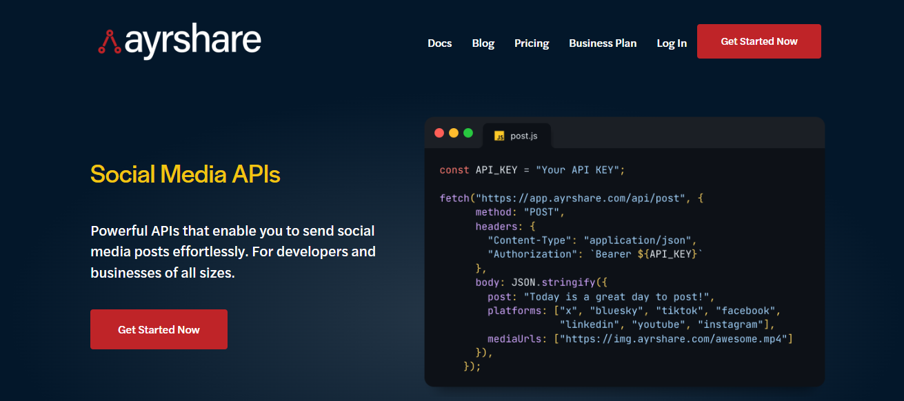The width and height of the screenshot is (904, 401).
Task: Click the Social Media APIs heading
Action: point(185,174)
